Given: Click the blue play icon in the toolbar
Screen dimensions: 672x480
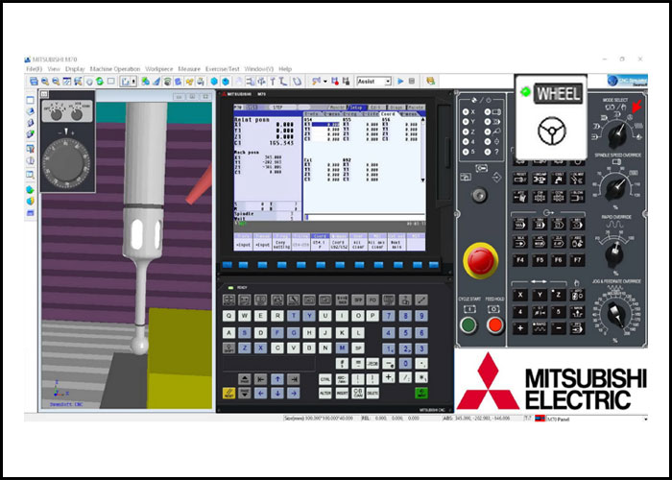Looking at the screenshot, I should click(400, 81).
